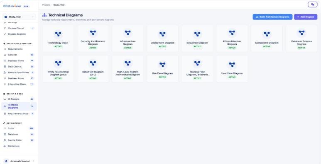Click the Database sidebar icon
Viewport: 321px width, 164px height.
coord(5,134)
